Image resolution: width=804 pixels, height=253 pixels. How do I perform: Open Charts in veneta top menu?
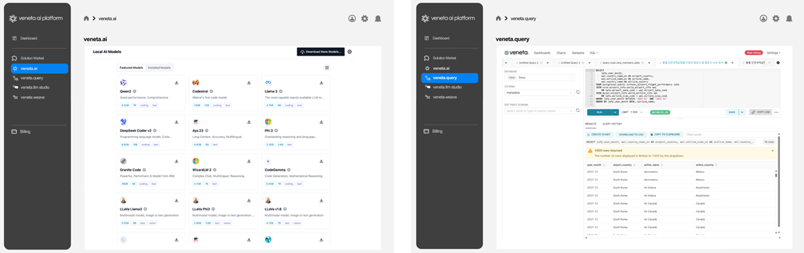[561, 52]
